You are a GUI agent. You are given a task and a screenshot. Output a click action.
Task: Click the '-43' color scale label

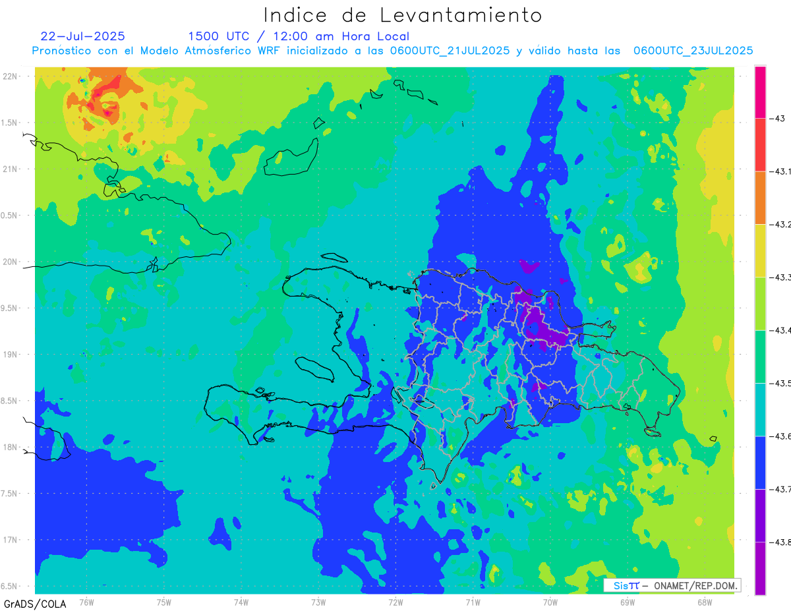778,119
